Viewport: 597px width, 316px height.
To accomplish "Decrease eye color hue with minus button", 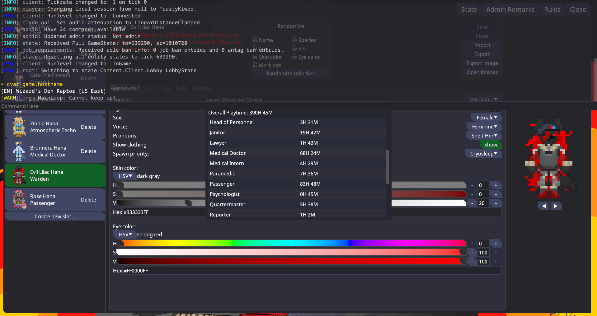I will (x=472, y=244).
